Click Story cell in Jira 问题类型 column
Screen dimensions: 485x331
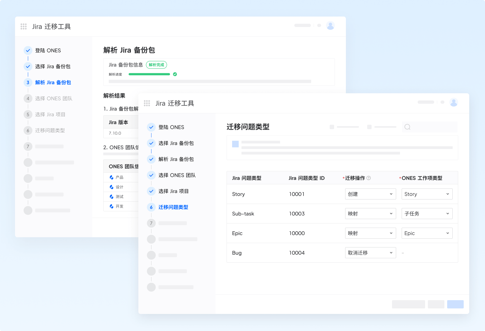[x=238, y=194]
